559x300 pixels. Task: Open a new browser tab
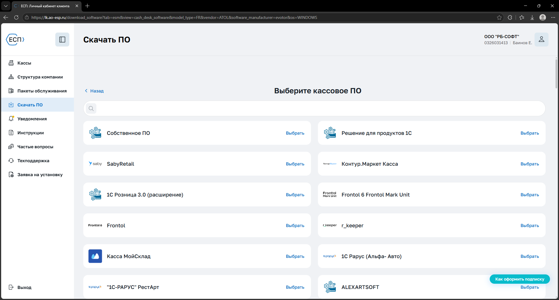click(x=87, y=6)
